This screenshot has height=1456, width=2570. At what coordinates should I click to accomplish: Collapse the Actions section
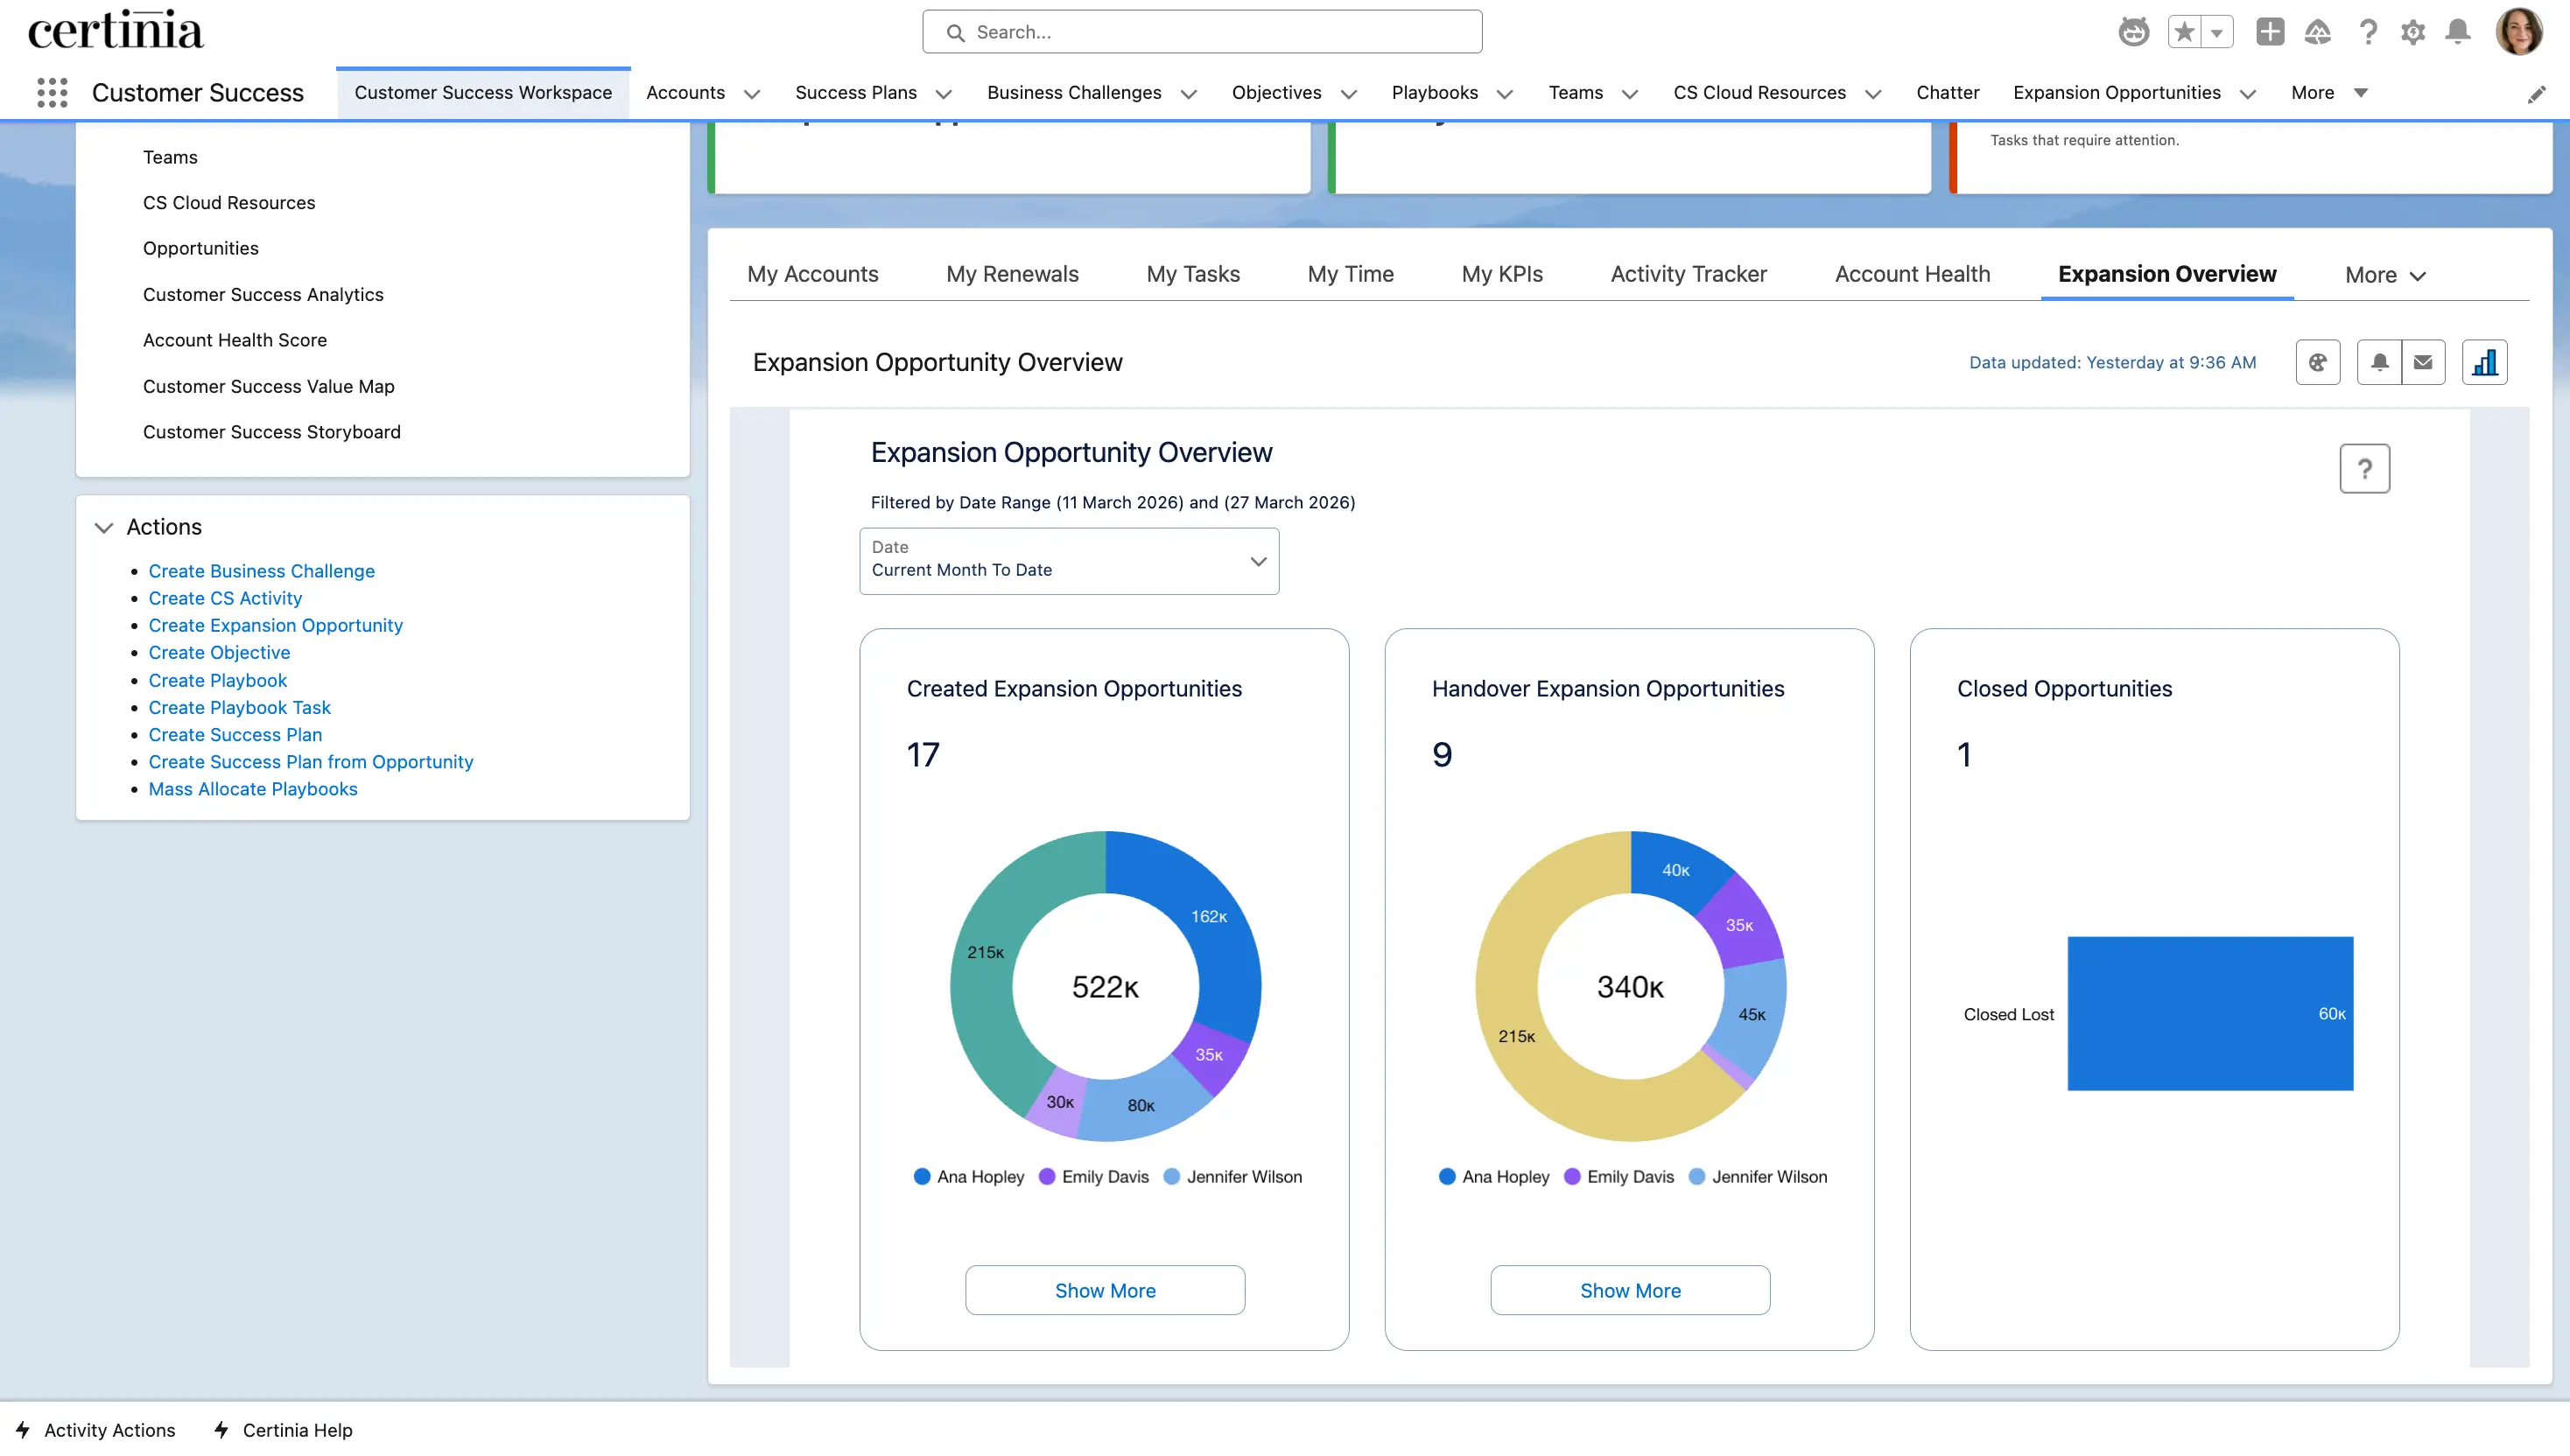coord(104,527)
